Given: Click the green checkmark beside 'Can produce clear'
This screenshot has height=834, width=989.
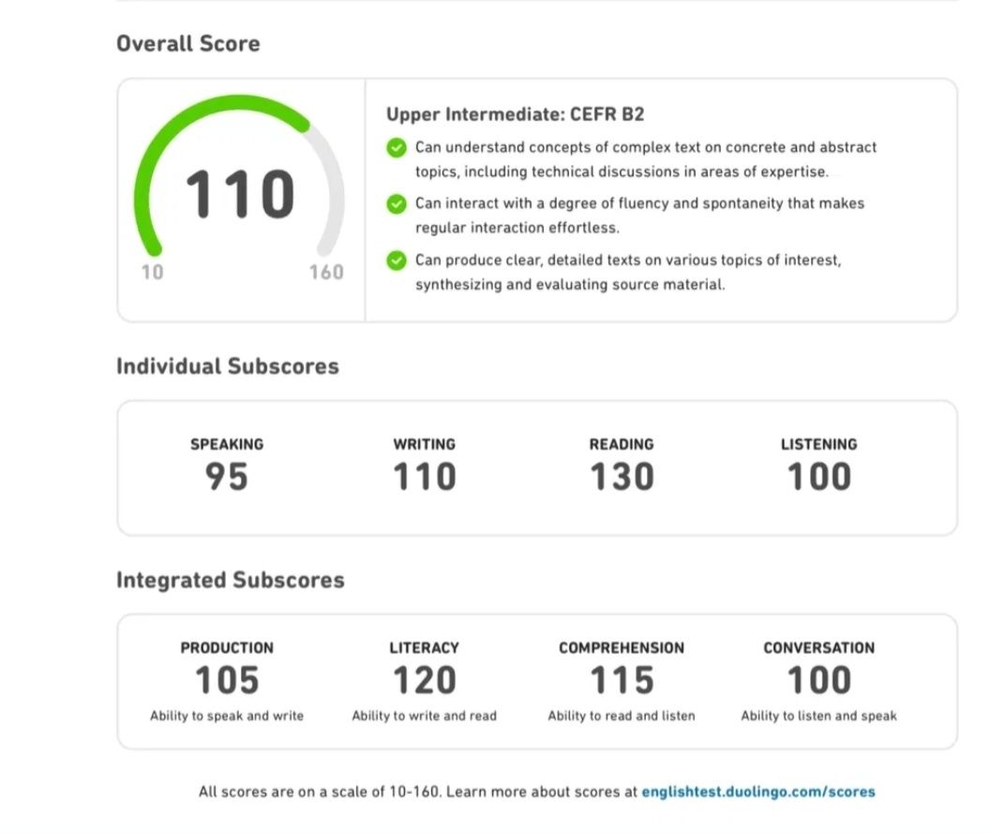Looking at the screenshot, I should [397, 261].
